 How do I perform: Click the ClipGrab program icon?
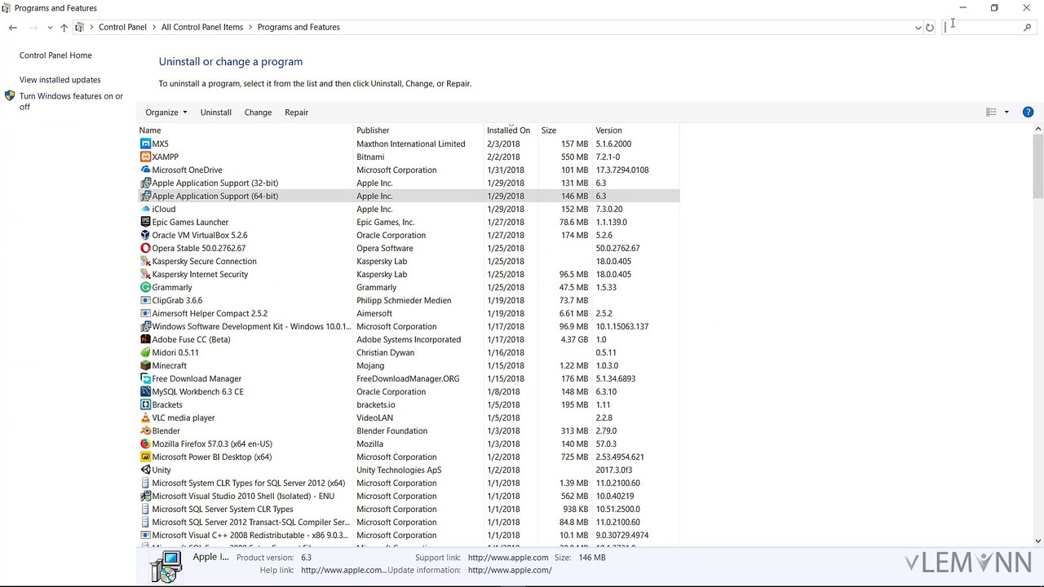[145, 300]
